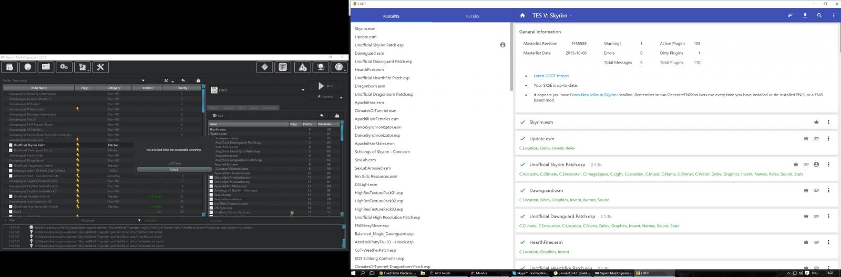Open the Basic setup profile dropdown
Screen dimensions: 841x277
tap(143, 80)
